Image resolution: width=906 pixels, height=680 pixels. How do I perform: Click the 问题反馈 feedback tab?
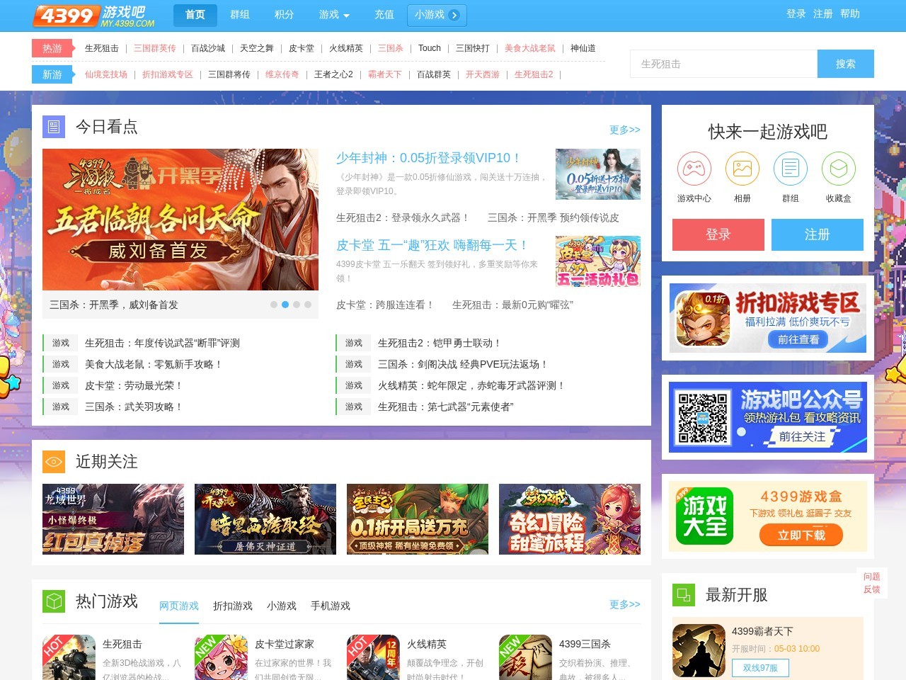point(871,583)
